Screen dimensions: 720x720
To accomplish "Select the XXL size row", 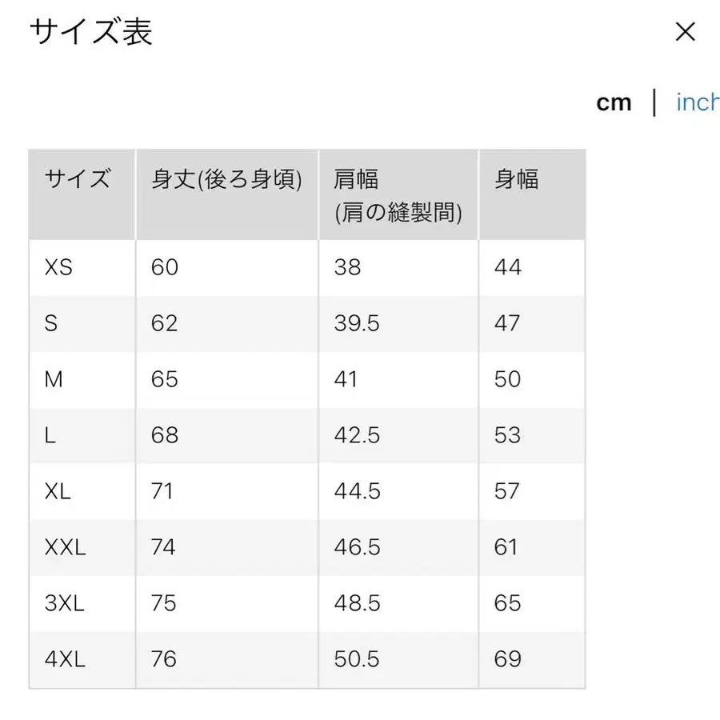I will tap(64, 547).
